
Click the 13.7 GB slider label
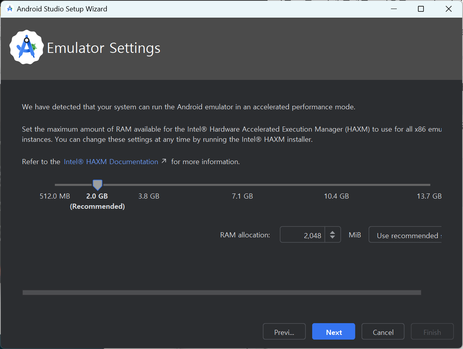click(429, 196)
